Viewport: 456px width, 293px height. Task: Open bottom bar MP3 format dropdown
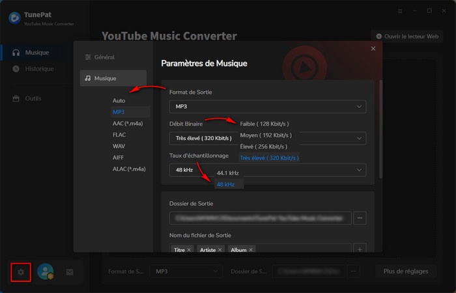(x=186, y=272)
